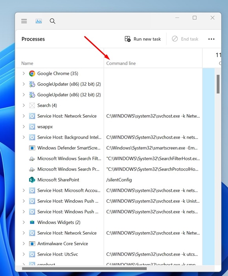Click the Google Chrome process icon

click(32, 73)
